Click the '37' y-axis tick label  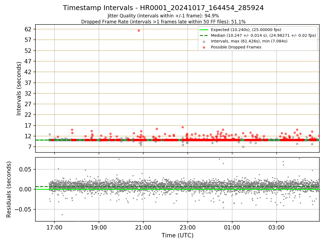coord(29,83)
